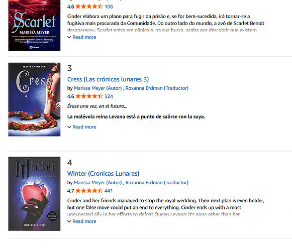Open Winter (Cronicas Lunares) title link
Screen dimensions: 292x251
pyautogui.click(x=103, y=174)
